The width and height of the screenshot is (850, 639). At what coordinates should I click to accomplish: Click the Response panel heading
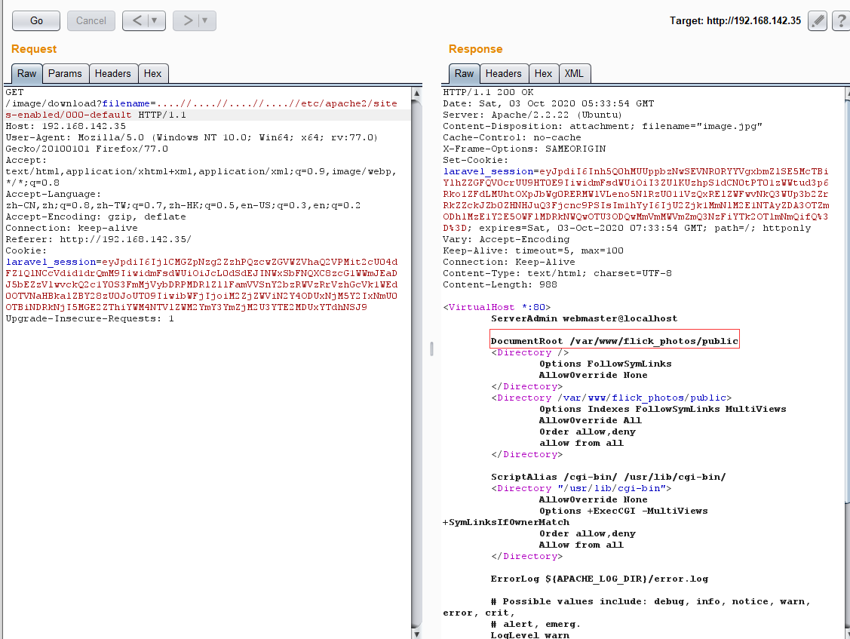click(475, 49)
